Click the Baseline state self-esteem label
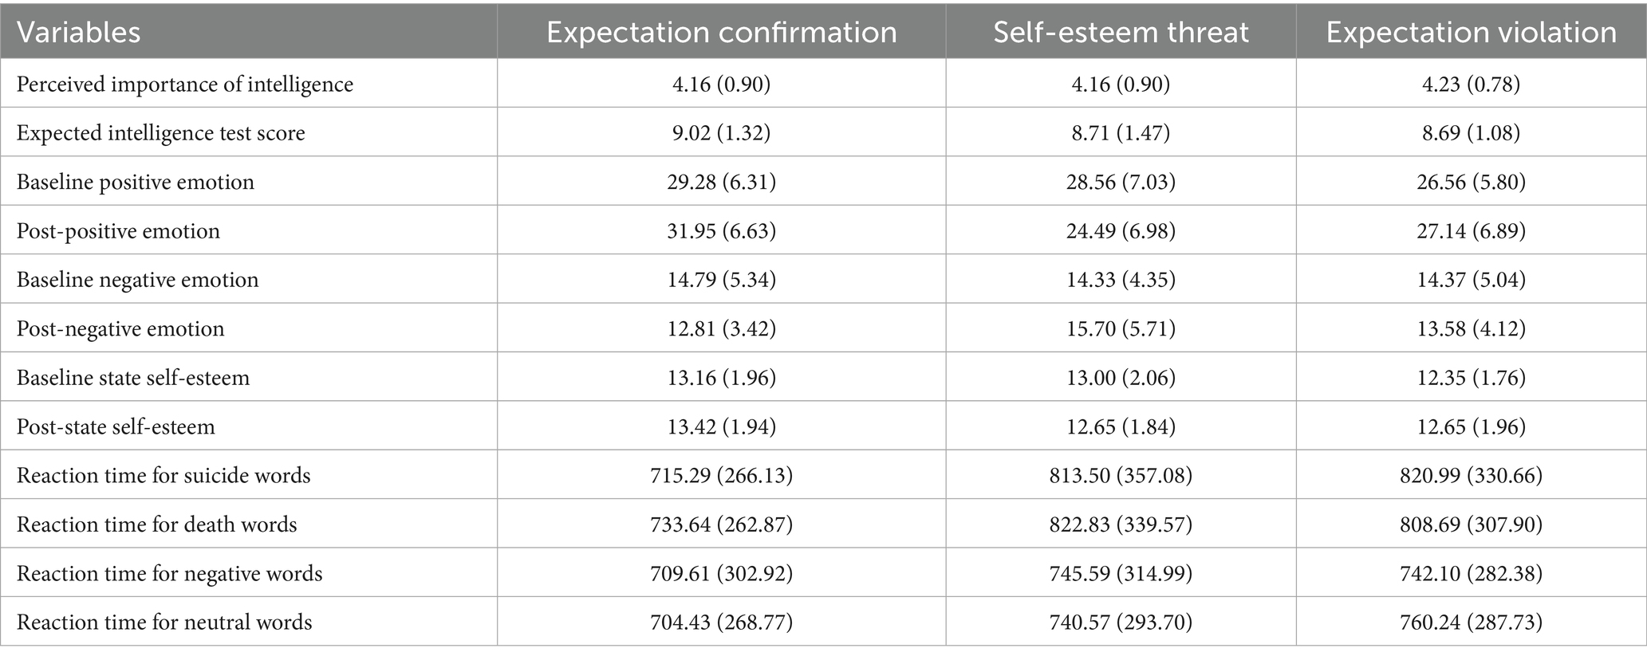The width and height of the screenshot is (1647, 660). click(133, 378)
